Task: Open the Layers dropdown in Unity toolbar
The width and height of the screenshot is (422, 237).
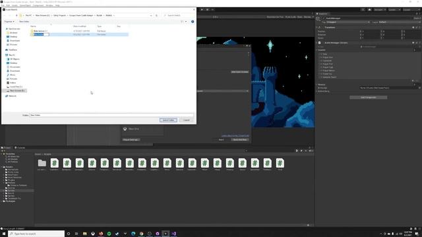Action: pos(394,10)
